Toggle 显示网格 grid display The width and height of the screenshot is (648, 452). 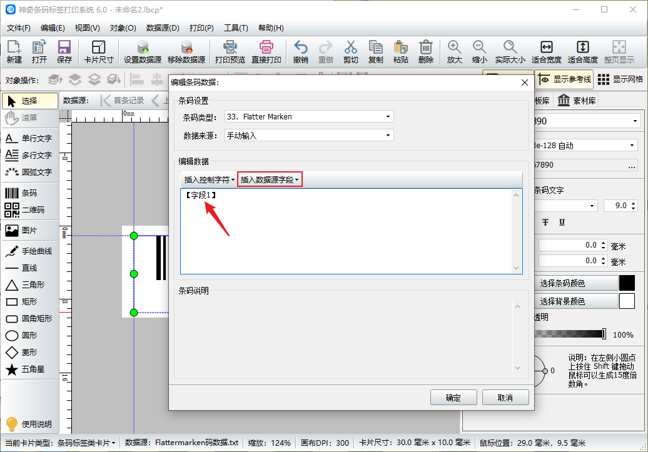click(620, 79)
